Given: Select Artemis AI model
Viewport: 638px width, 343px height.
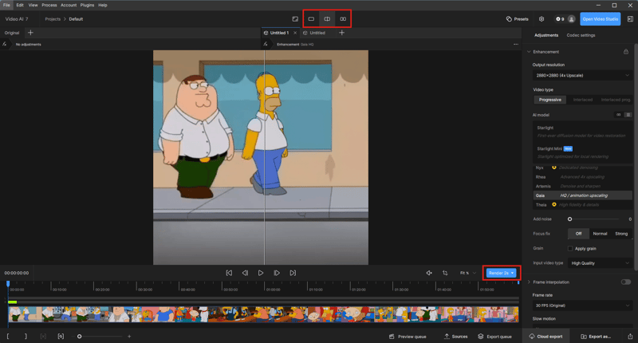Looking at the screenshot, I should 582,187.
